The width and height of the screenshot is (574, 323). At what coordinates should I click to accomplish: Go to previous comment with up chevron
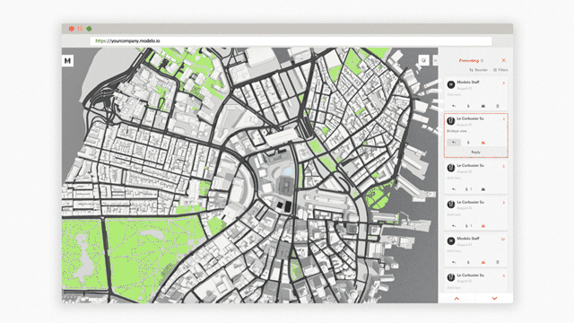point(457,299)
